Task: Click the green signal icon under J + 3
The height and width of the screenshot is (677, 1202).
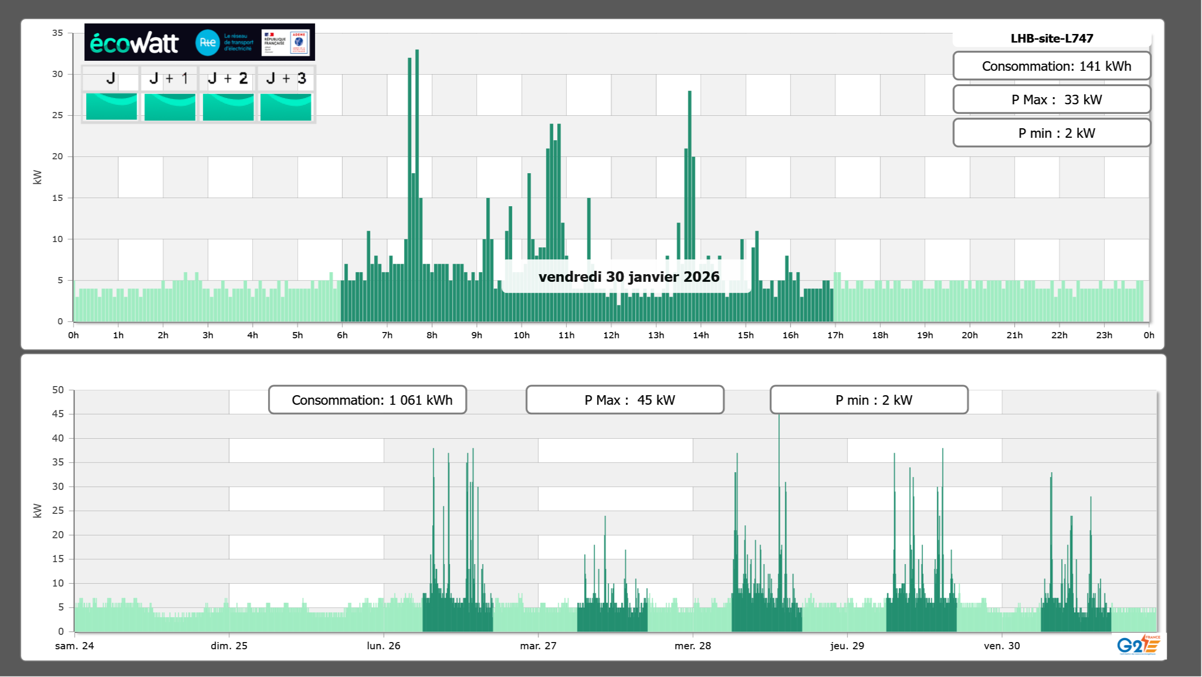Action: point(286,106)
